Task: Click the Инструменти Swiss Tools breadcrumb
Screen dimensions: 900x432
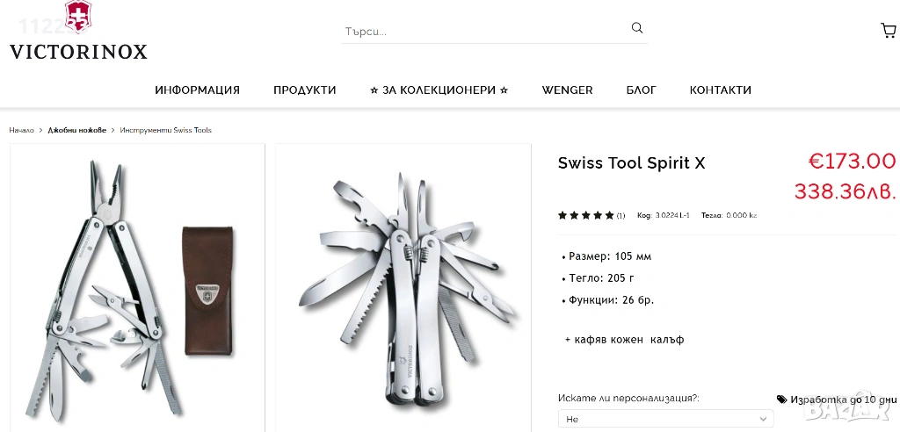Action: 165,130
